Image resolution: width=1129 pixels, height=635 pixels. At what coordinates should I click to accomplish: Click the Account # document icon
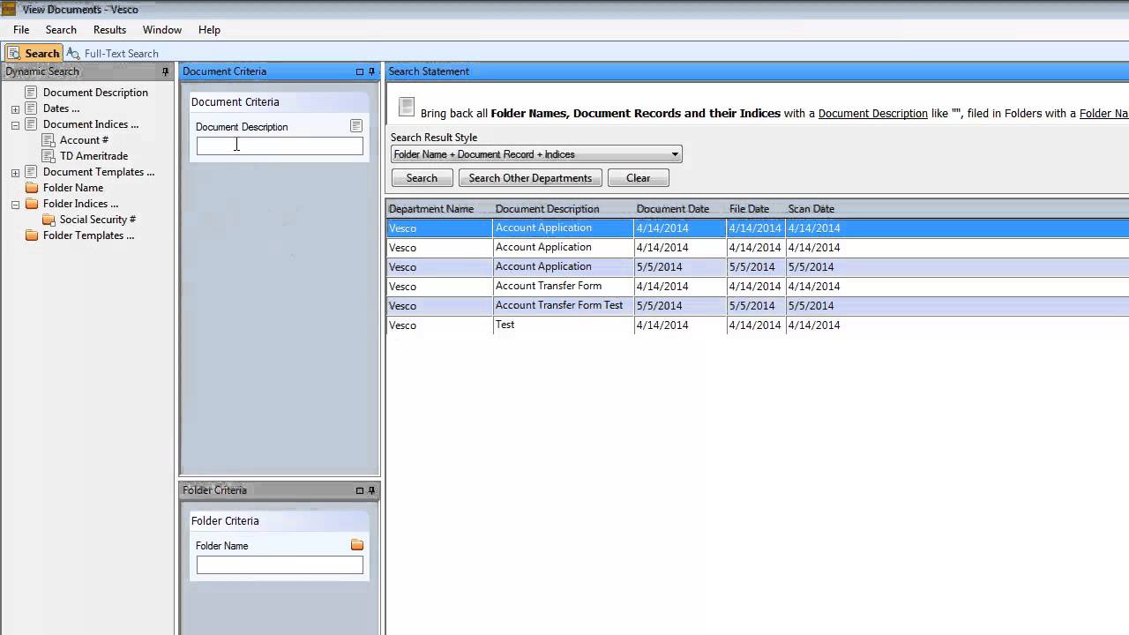pos(49,140)
